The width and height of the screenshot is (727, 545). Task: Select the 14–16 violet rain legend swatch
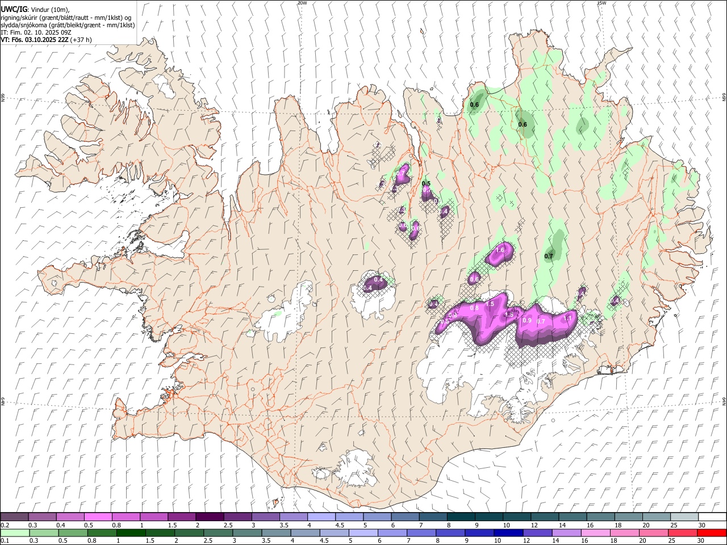pyautogui.click(x=567, y=533)
